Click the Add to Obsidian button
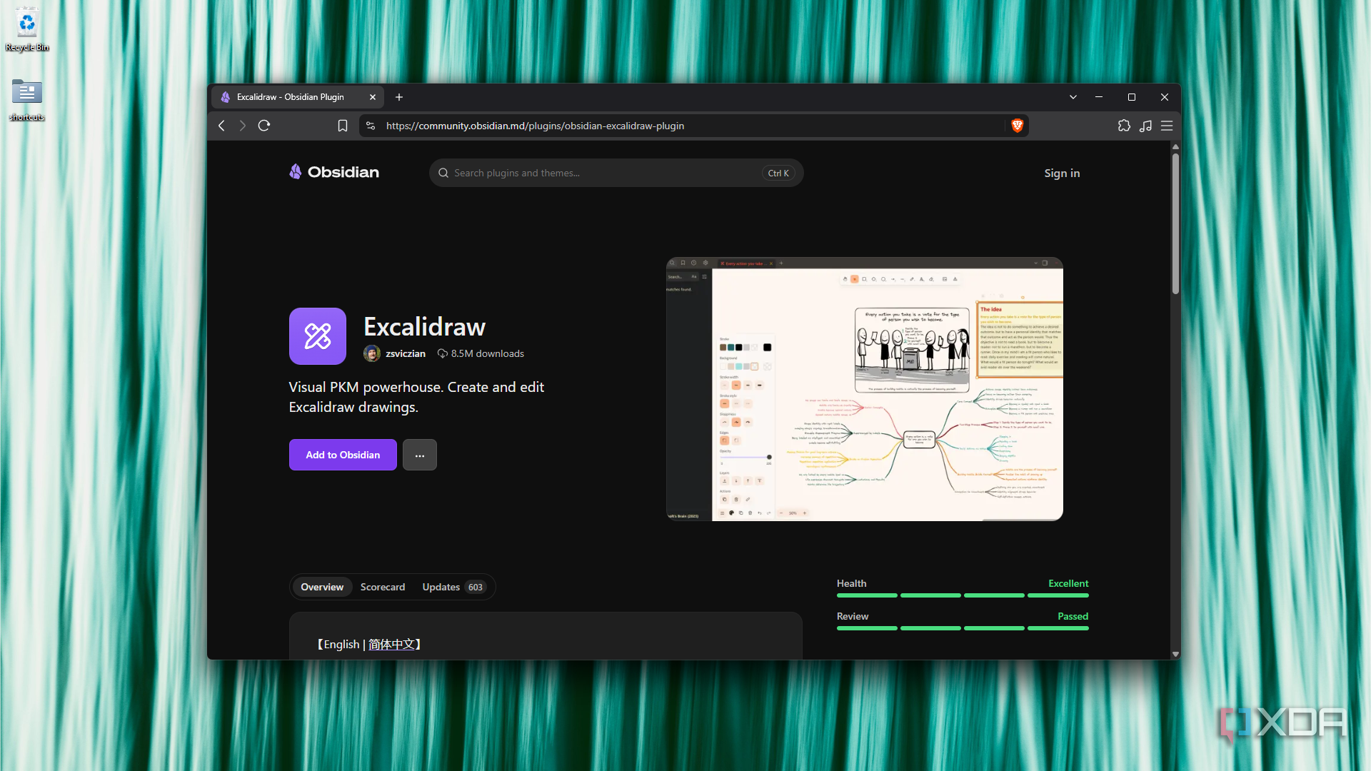1371x771 pixels. pos(343,455)
